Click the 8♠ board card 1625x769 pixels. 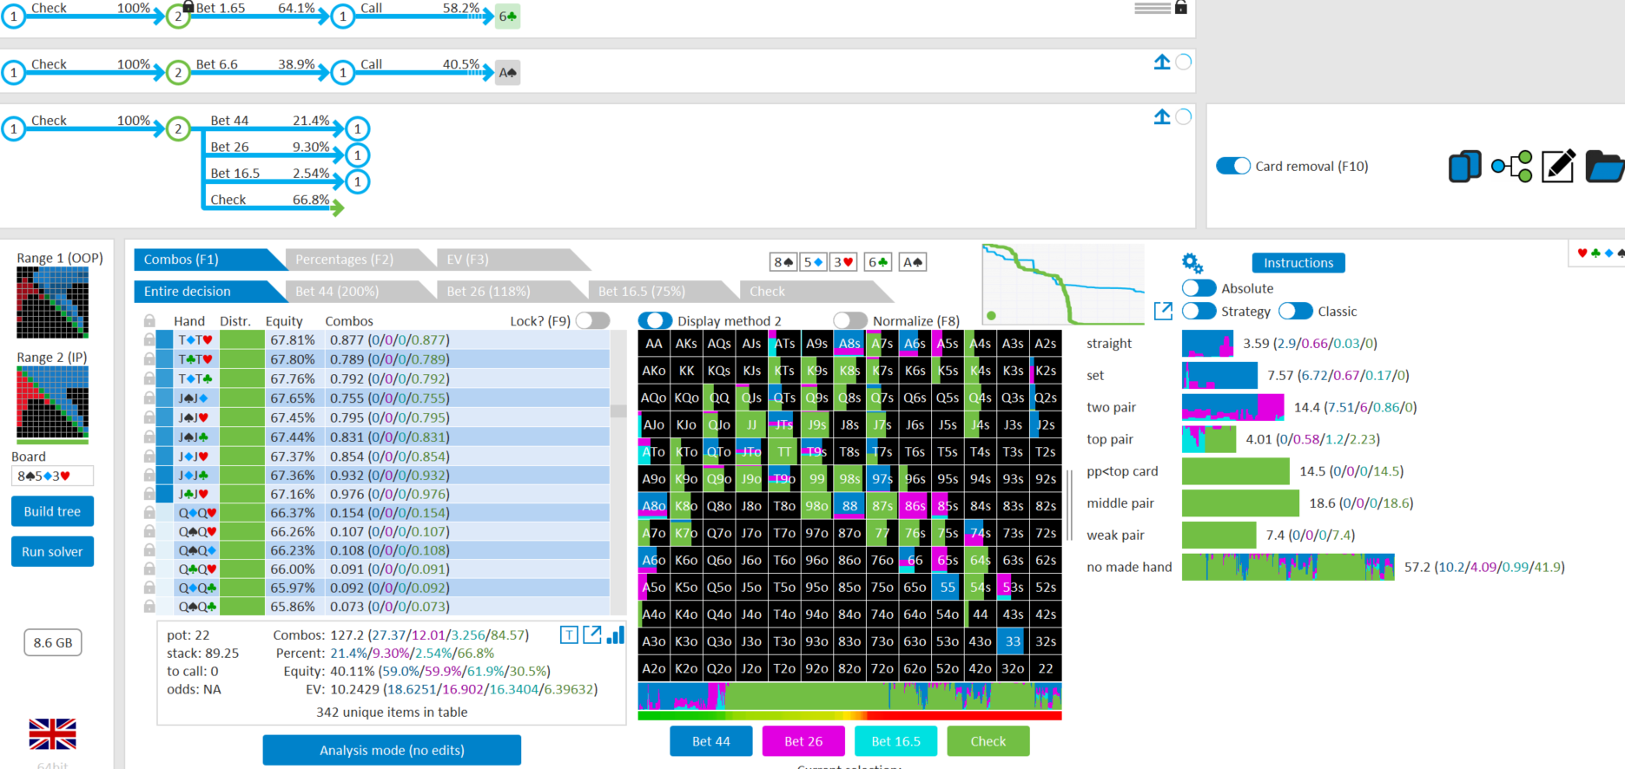click(783, 262)
